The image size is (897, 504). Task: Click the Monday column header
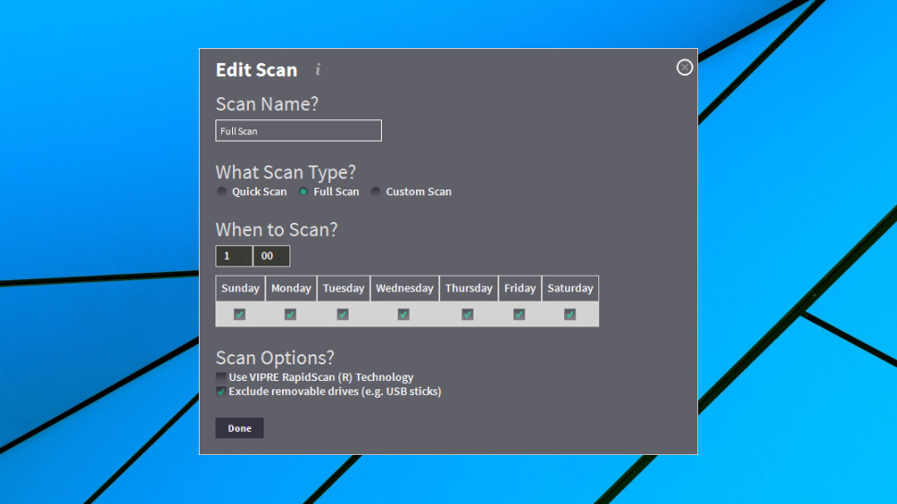coord(291,289)
